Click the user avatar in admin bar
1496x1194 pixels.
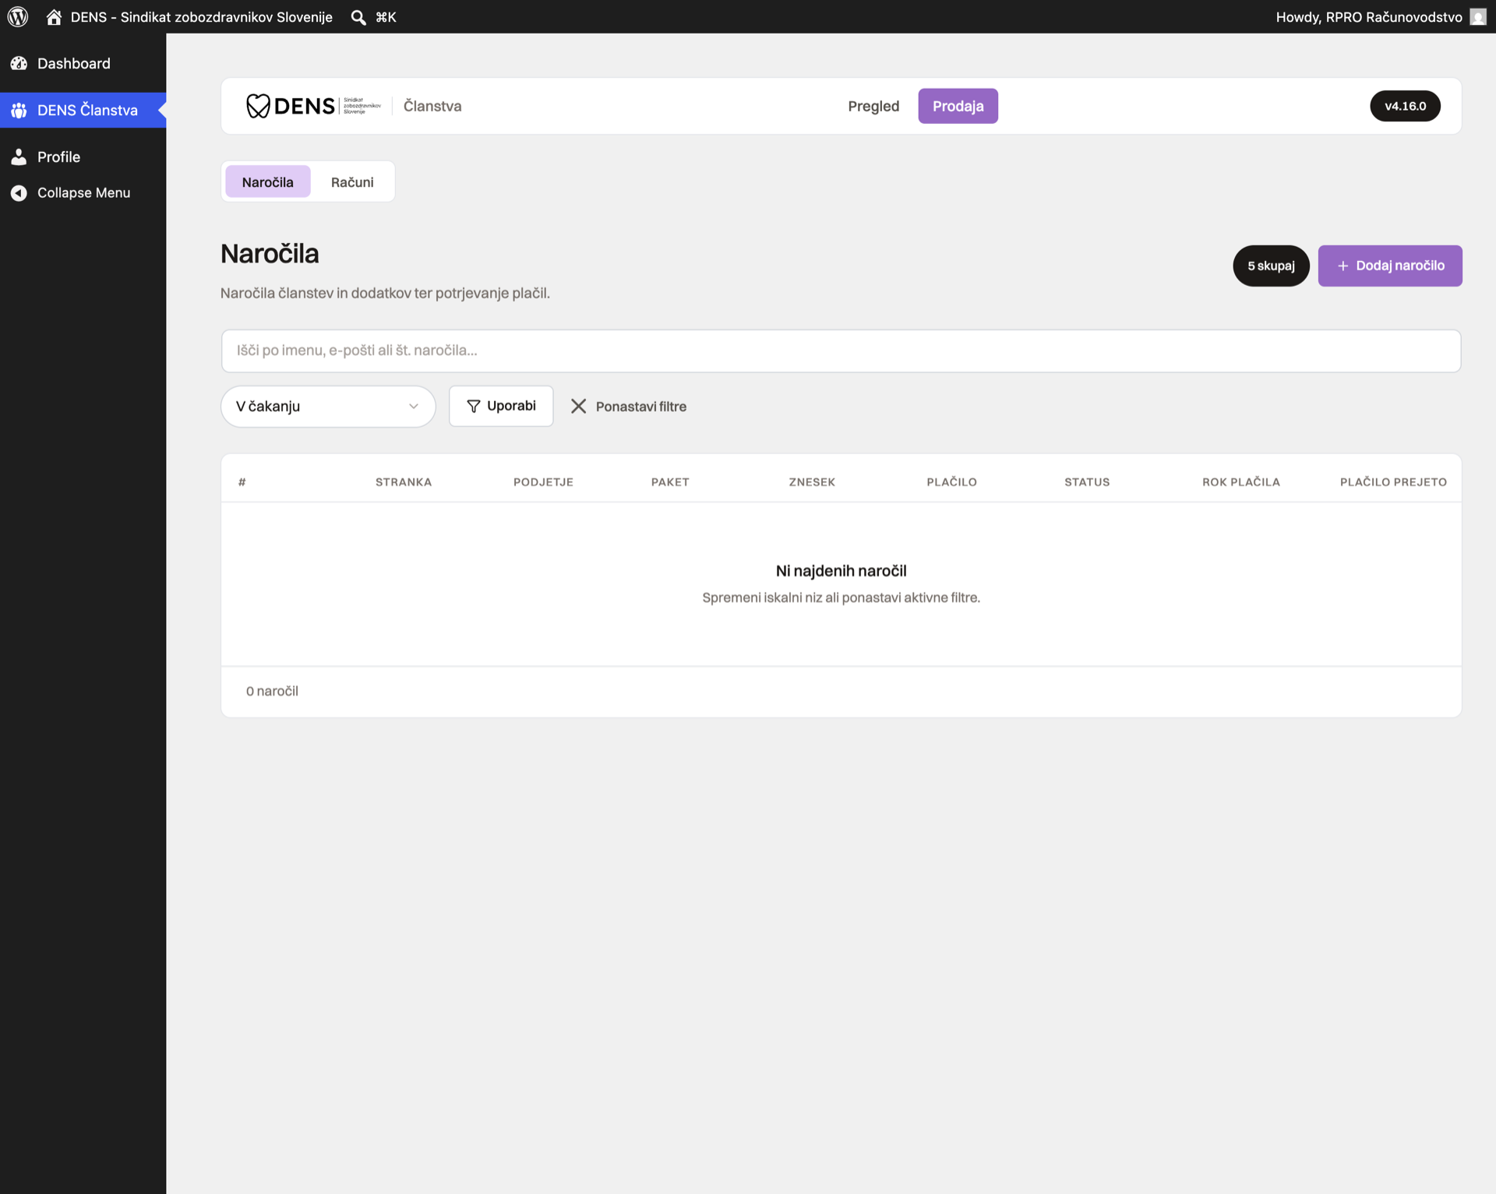point(1478,17)
